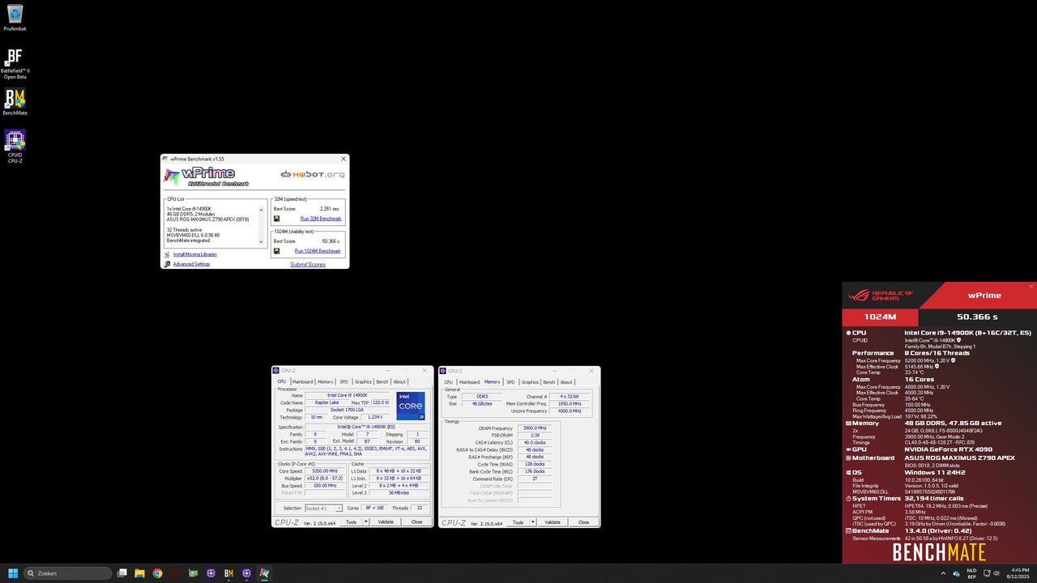Click the wrench icon next to Advanced Settings
The image size is (1037, 583).
pyautogui.click(x=167, y=264)
